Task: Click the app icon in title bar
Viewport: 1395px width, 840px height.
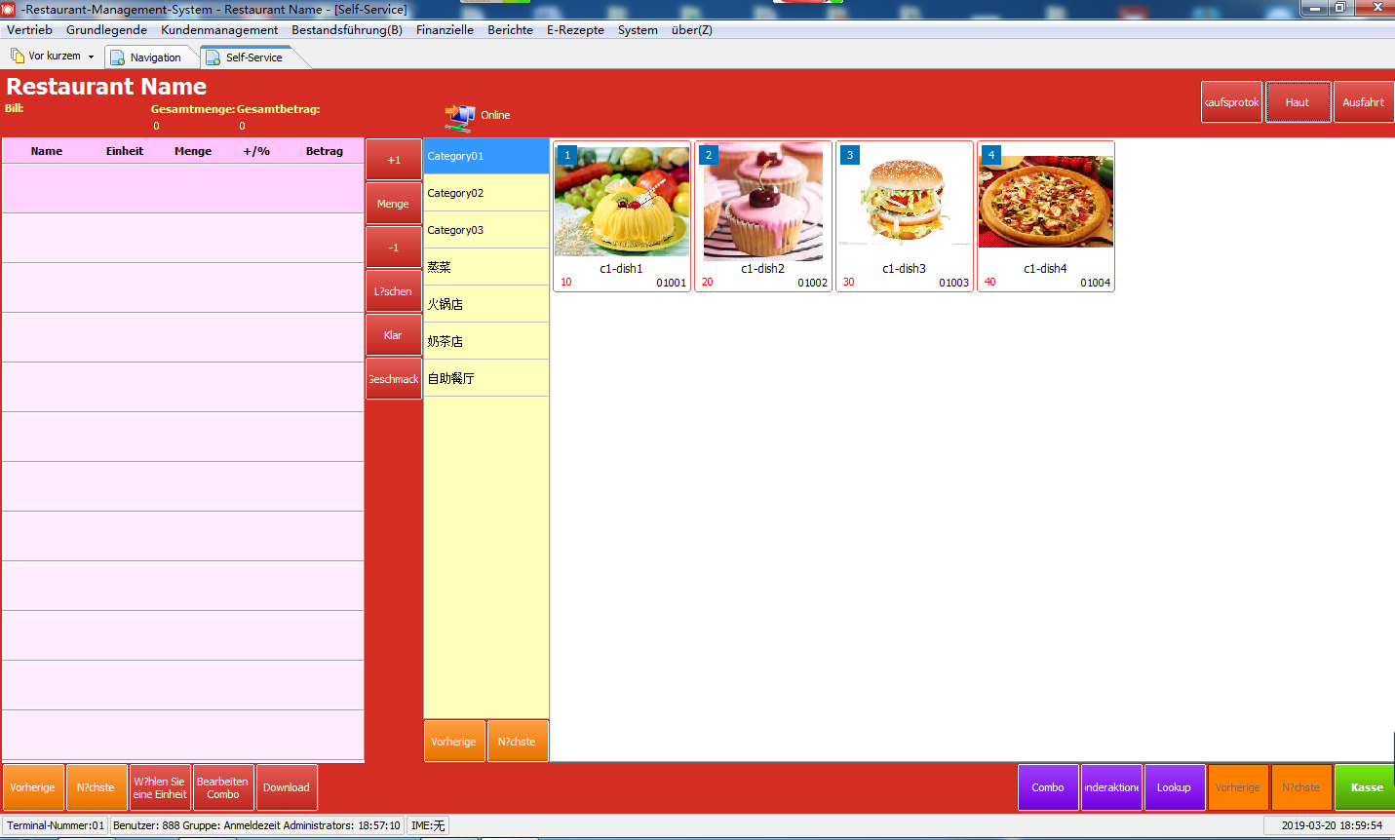Action: click(9, 9)
